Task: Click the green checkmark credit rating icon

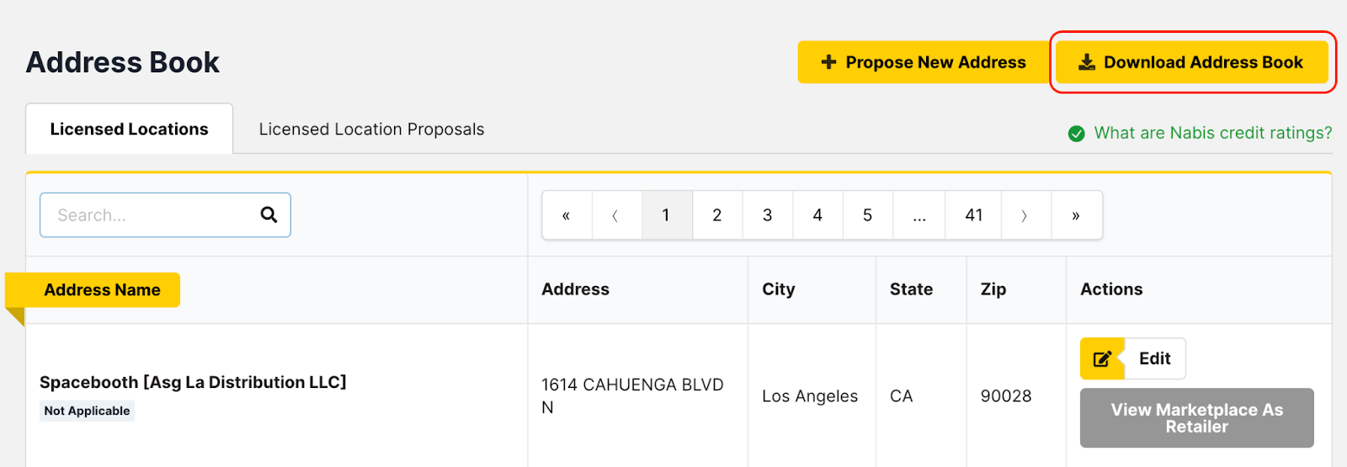Action: point(1076,134)
